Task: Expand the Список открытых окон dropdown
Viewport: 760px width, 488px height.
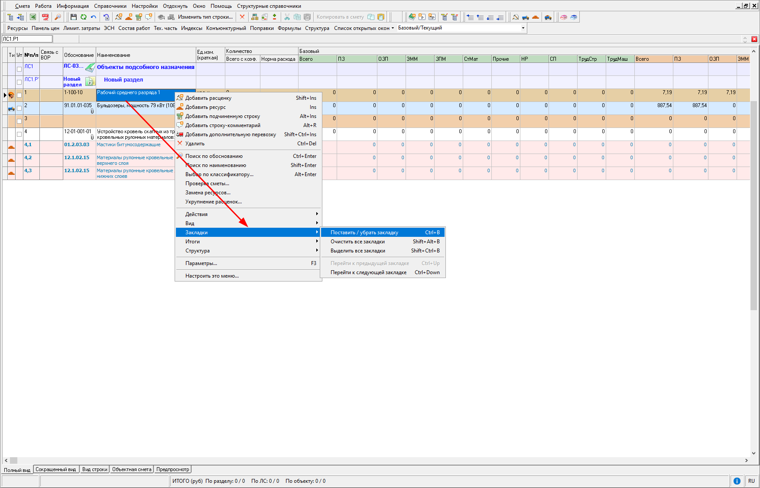Action: 364,28
